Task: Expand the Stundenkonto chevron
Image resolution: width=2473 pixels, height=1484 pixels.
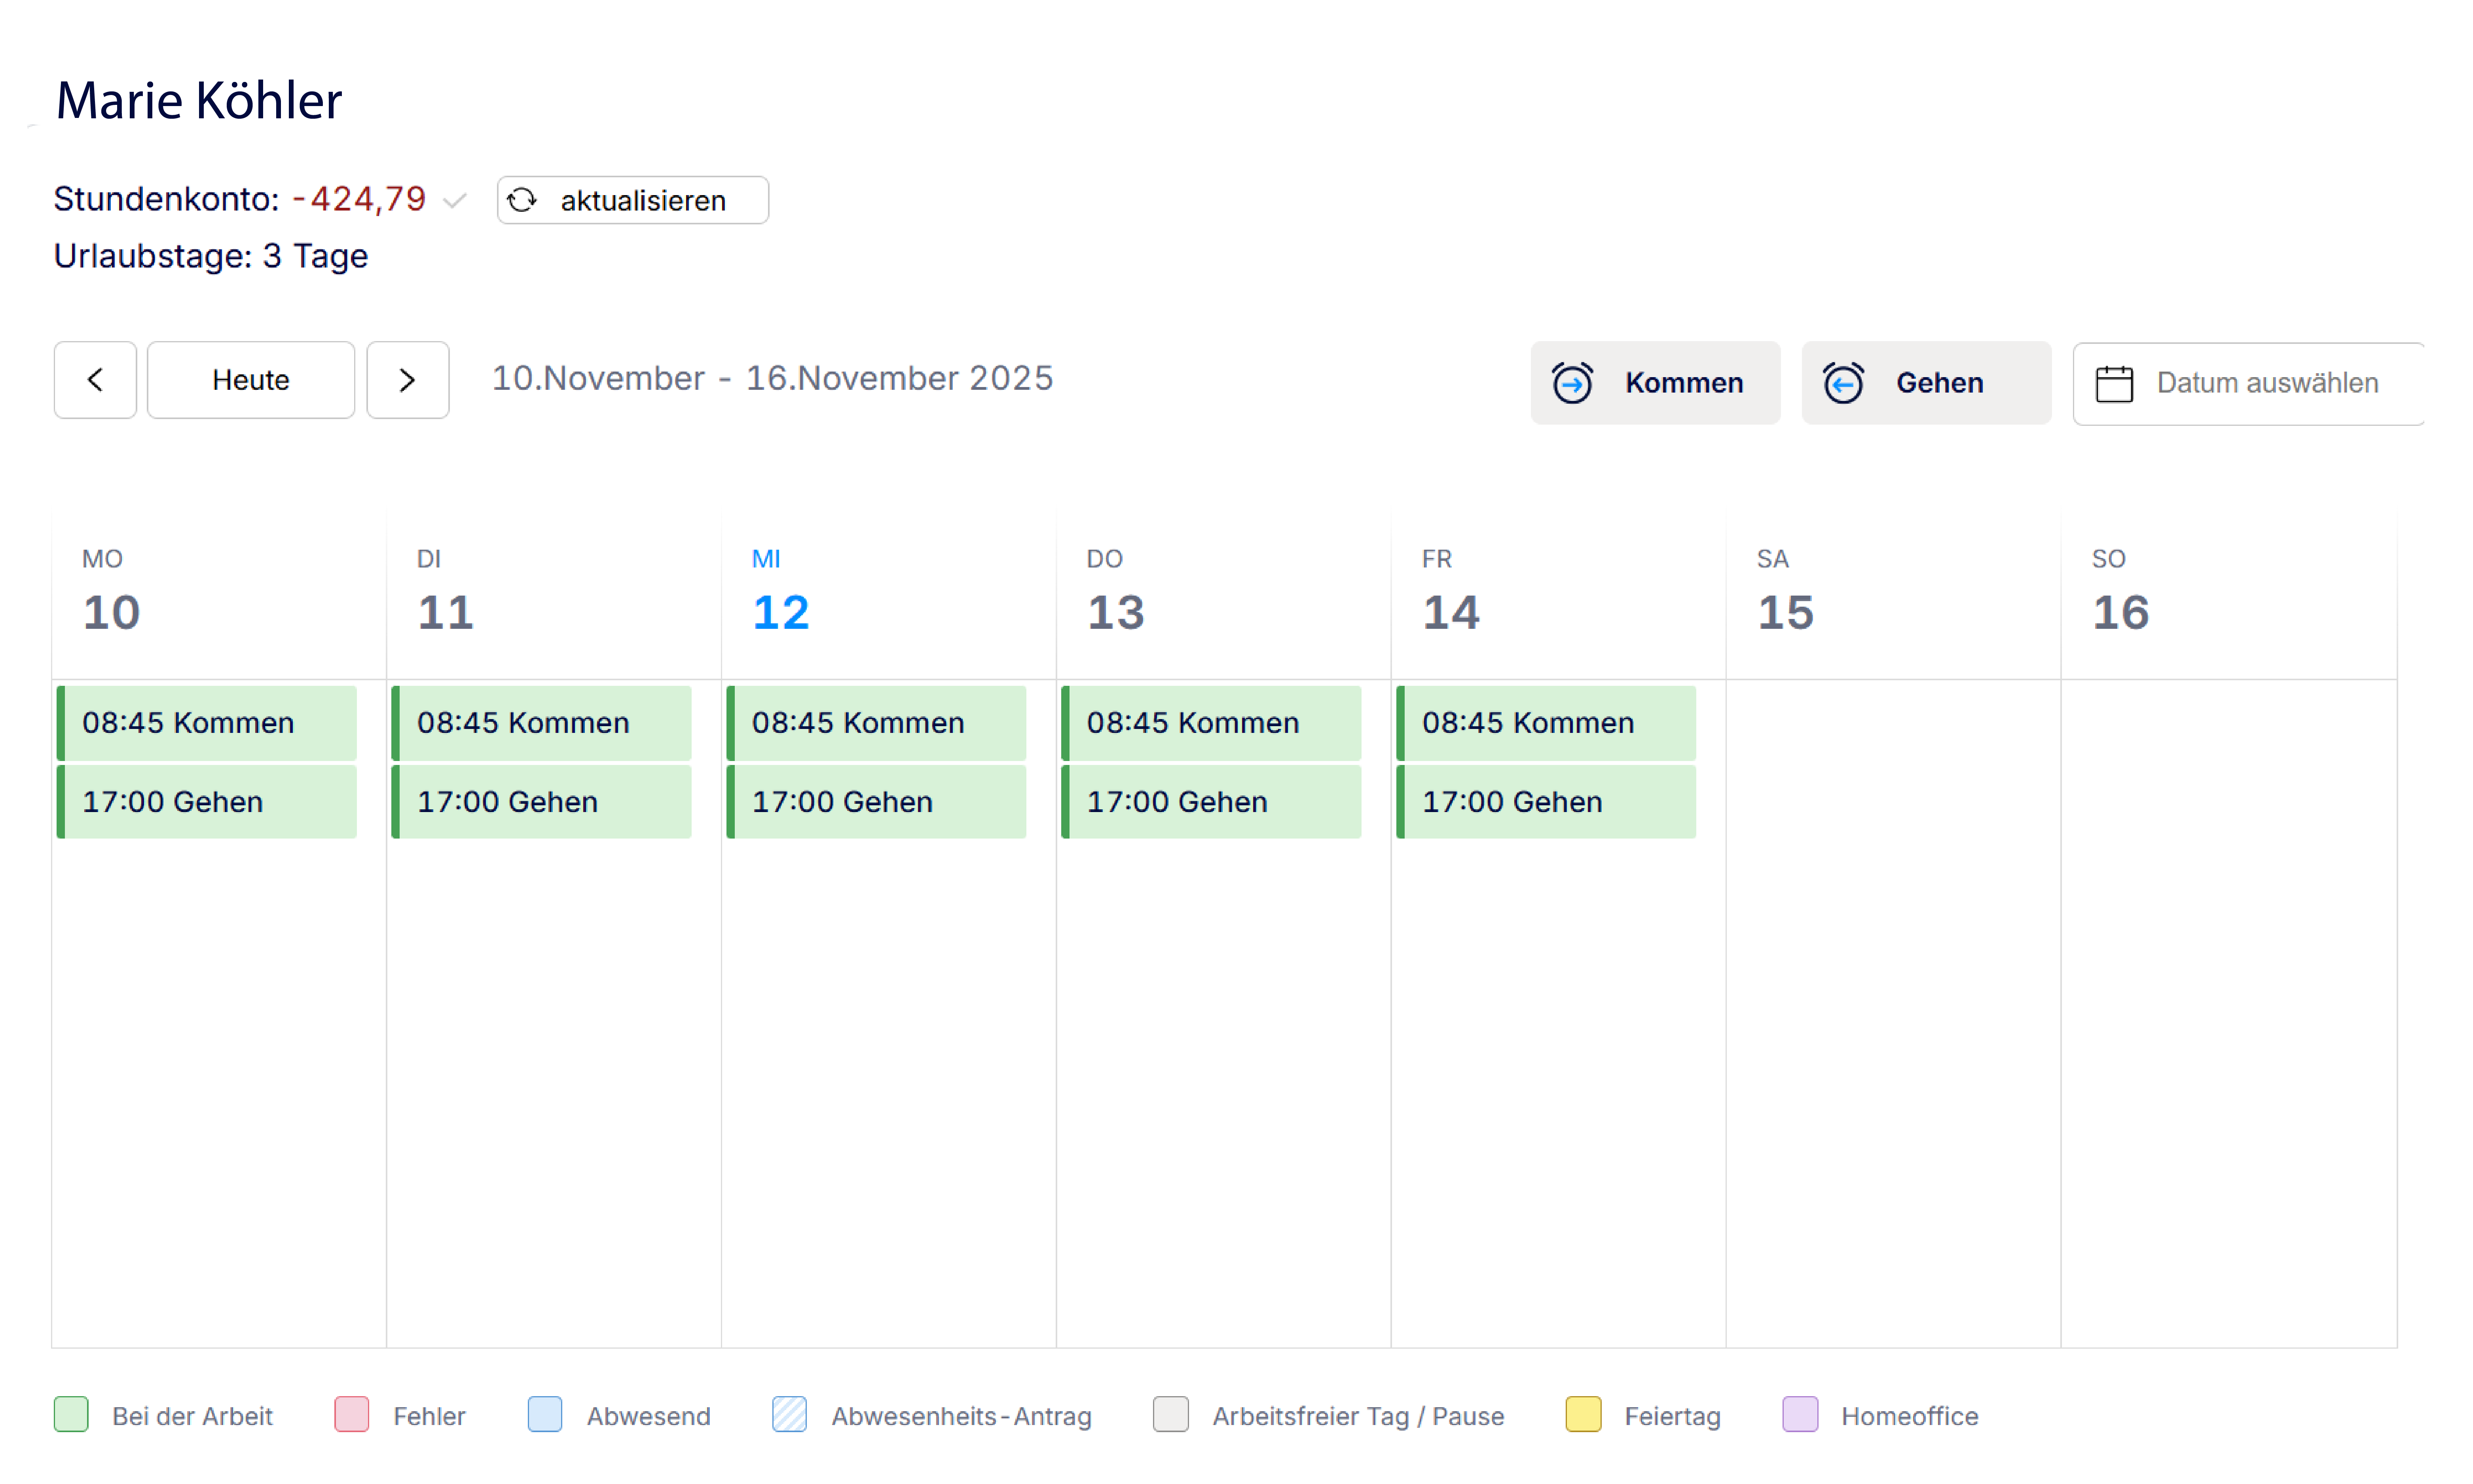Action: (455, 201)
